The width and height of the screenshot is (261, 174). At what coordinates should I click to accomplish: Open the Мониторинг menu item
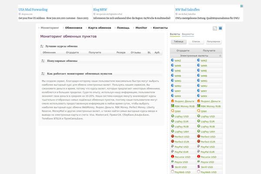pyautogui.click(x=50, y=28)
